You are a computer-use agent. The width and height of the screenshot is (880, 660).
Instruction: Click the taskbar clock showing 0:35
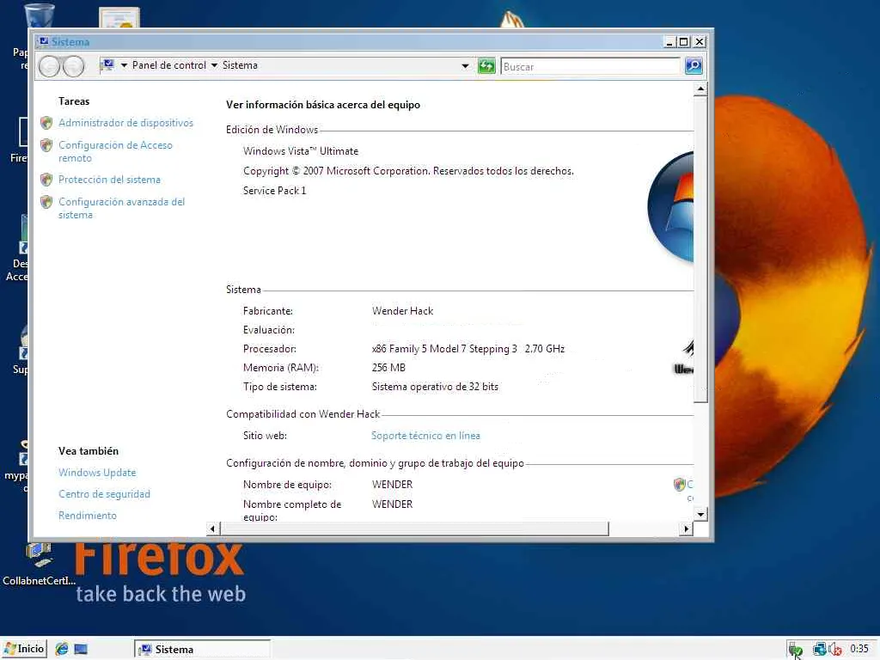click(859, 649)
